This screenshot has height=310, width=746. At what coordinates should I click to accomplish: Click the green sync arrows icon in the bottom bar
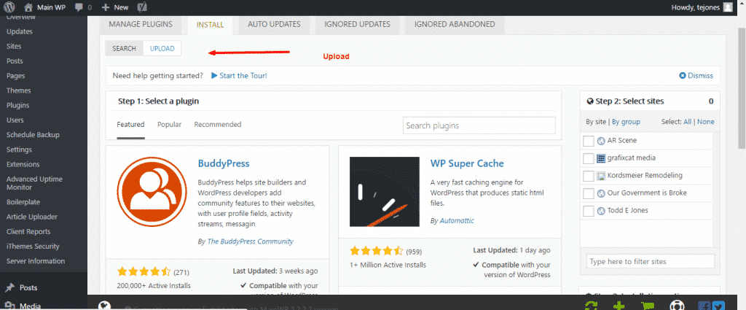coord(592,306)
